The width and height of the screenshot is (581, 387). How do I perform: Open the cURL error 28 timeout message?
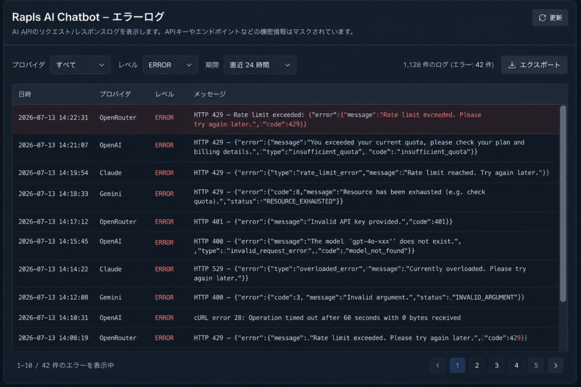(327, 317)
